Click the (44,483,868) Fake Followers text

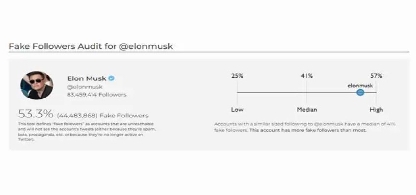(103, 116)
